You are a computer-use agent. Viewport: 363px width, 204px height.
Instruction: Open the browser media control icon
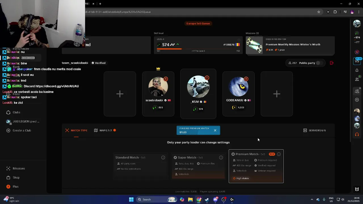pos(345,12)
